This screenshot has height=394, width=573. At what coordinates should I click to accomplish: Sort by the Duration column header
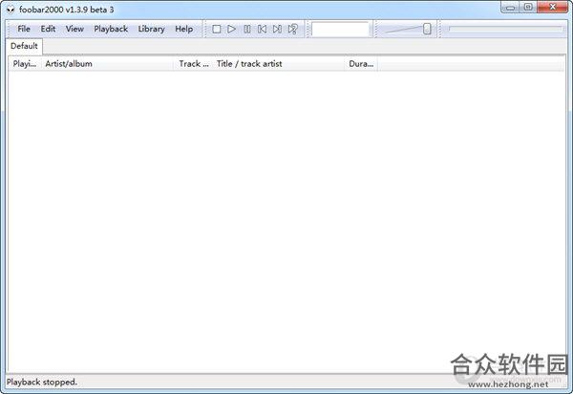tap(361, 64)
